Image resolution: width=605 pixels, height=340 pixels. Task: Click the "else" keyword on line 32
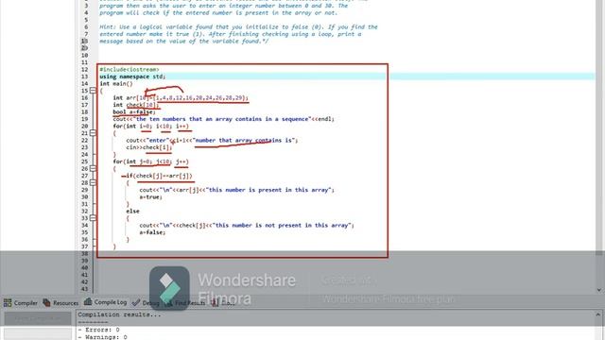pyautogui.click(x=132, y=212)
